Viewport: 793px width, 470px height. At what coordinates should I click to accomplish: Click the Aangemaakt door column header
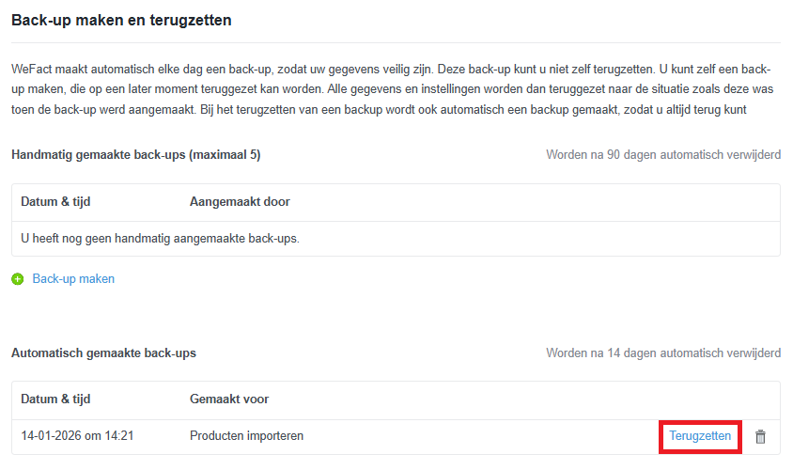tap(240, 202)
